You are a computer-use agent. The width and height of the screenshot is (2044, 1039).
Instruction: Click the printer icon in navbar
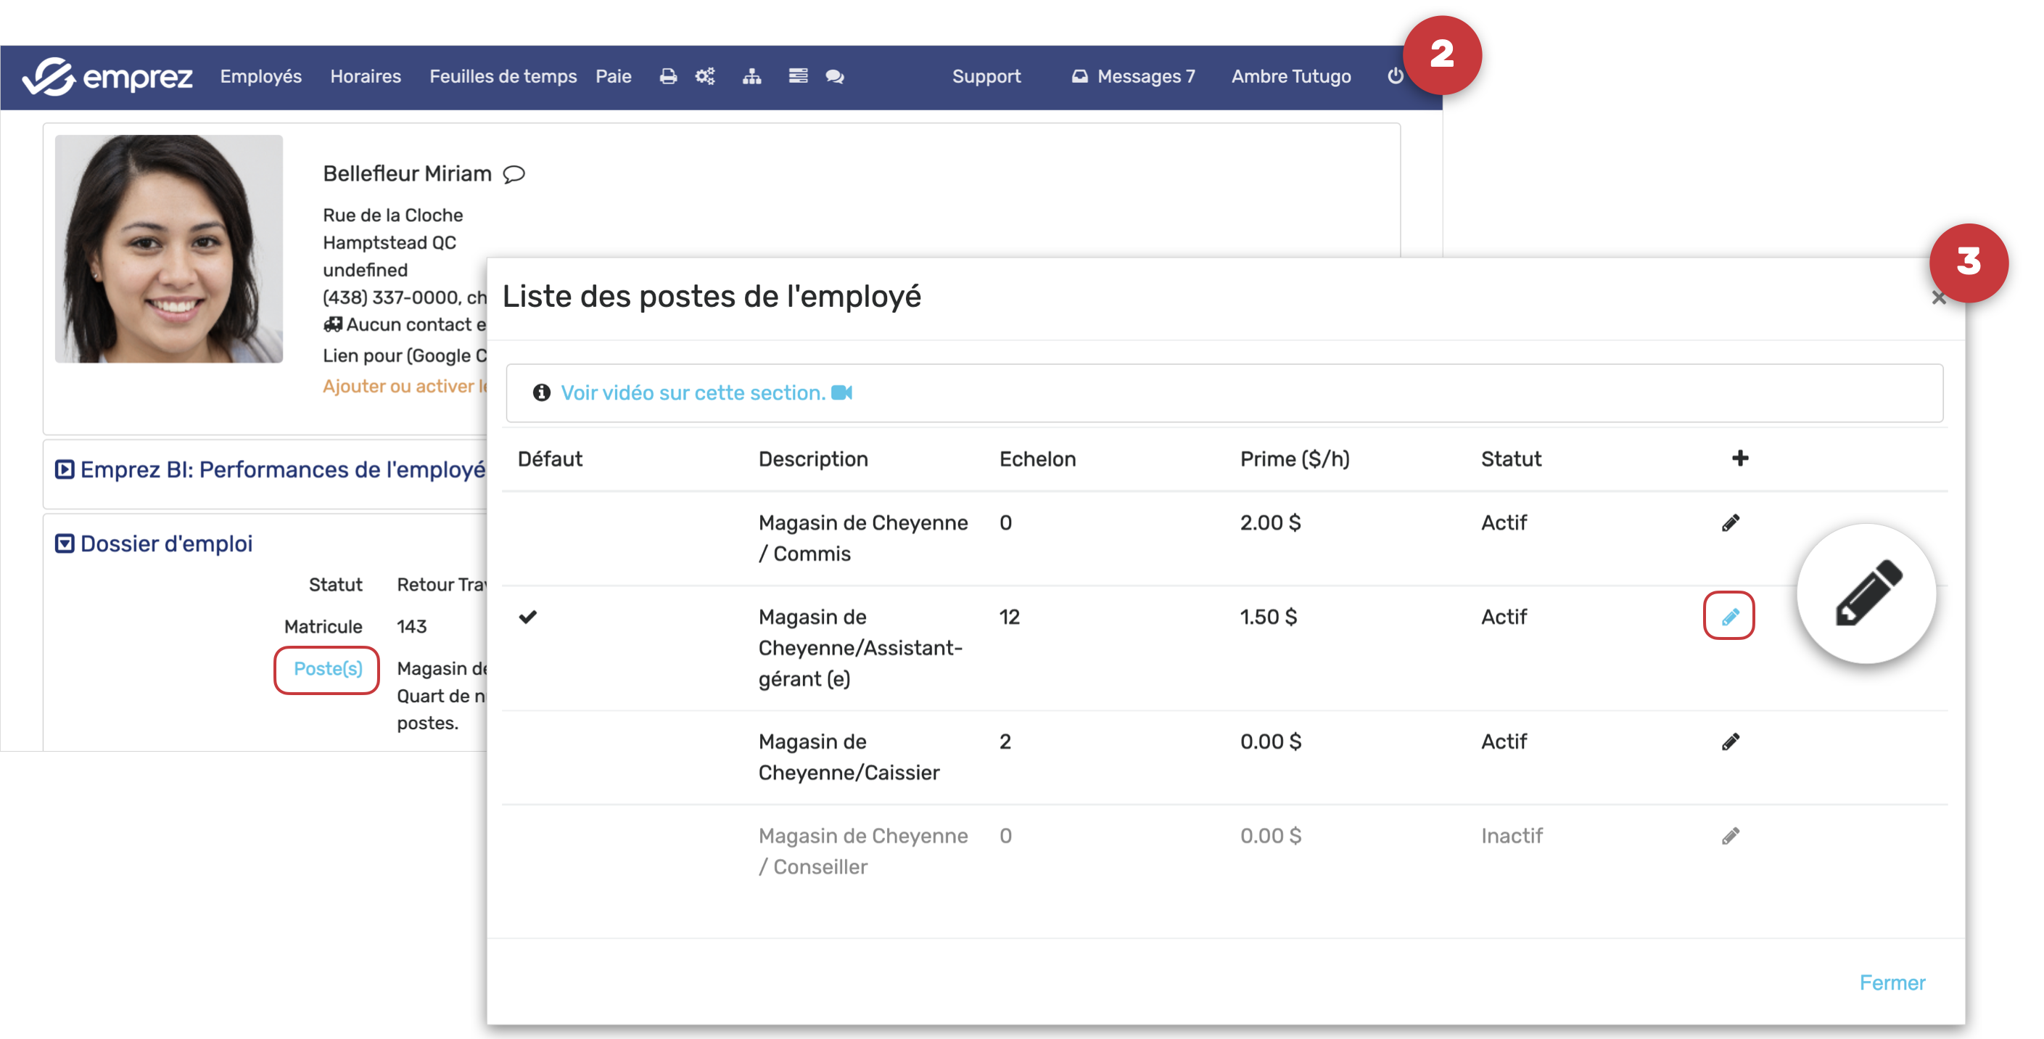tap(668, 76)
